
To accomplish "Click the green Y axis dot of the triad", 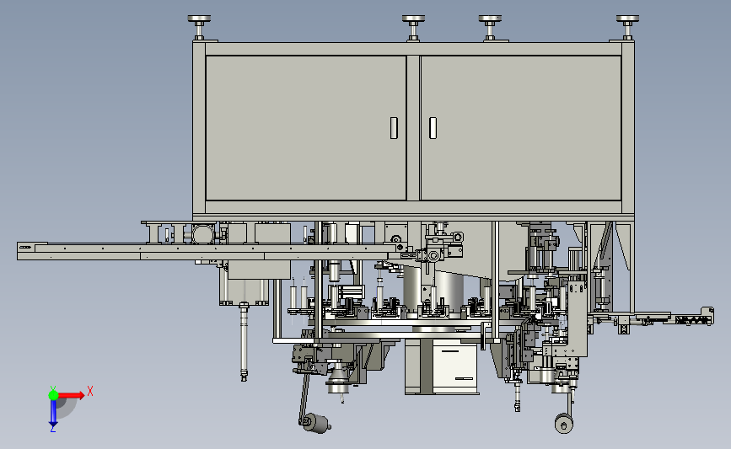I will click(x=53, y=395).
